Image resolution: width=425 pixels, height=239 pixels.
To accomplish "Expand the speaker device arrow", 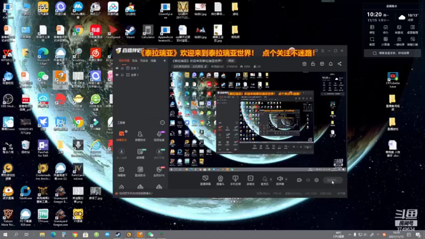I will coord(286,179).
